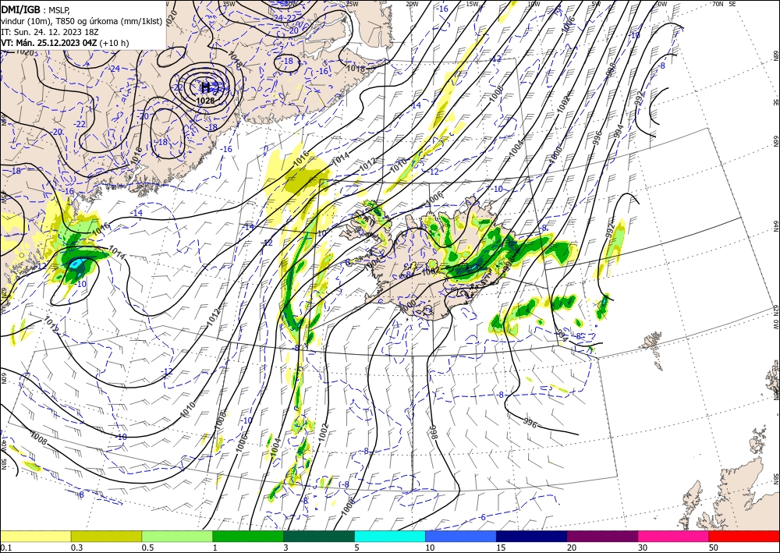Select the 'VT: Mán. 25.12.2023 04Z' valid-time line
The image size is (780, 553).
click(x=48, y=43)
